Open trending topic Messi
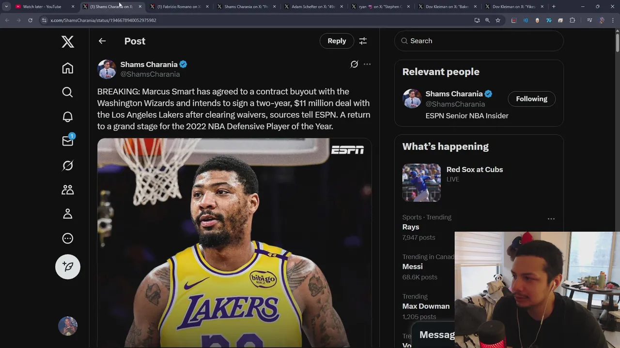The image size is (620, 348). click(412, 267)
